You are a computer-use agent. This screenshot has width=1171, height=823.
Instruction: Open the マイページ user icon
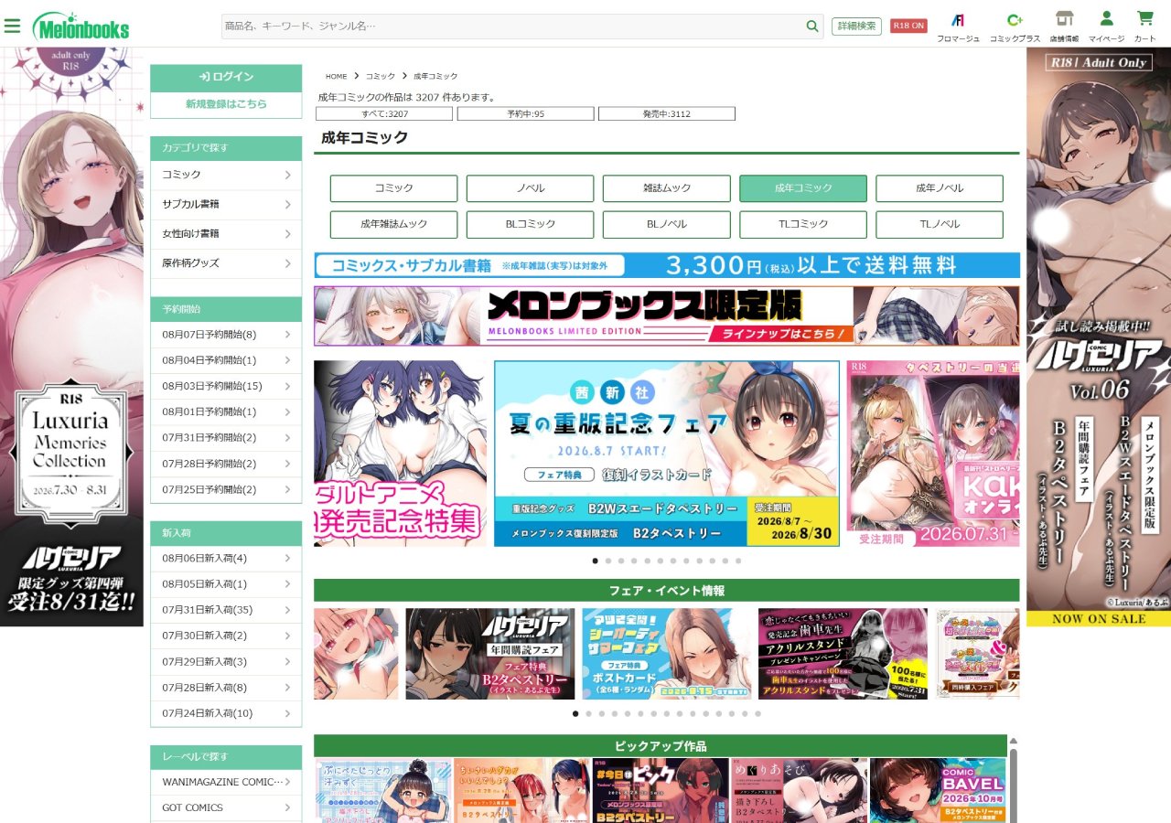(1106, 27)
